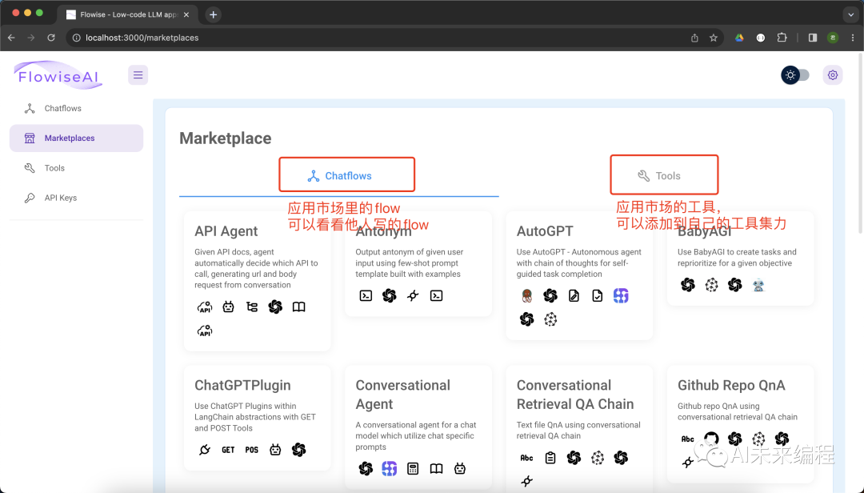The height and width of the screenshot is (493, 864).
Task: Reload the page
Action: [x=51, y=38]
